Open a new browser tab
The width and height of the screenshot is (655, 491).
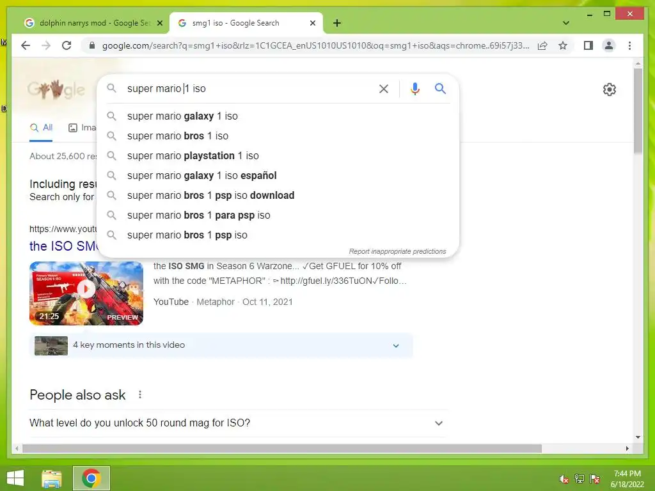[337, 23]
